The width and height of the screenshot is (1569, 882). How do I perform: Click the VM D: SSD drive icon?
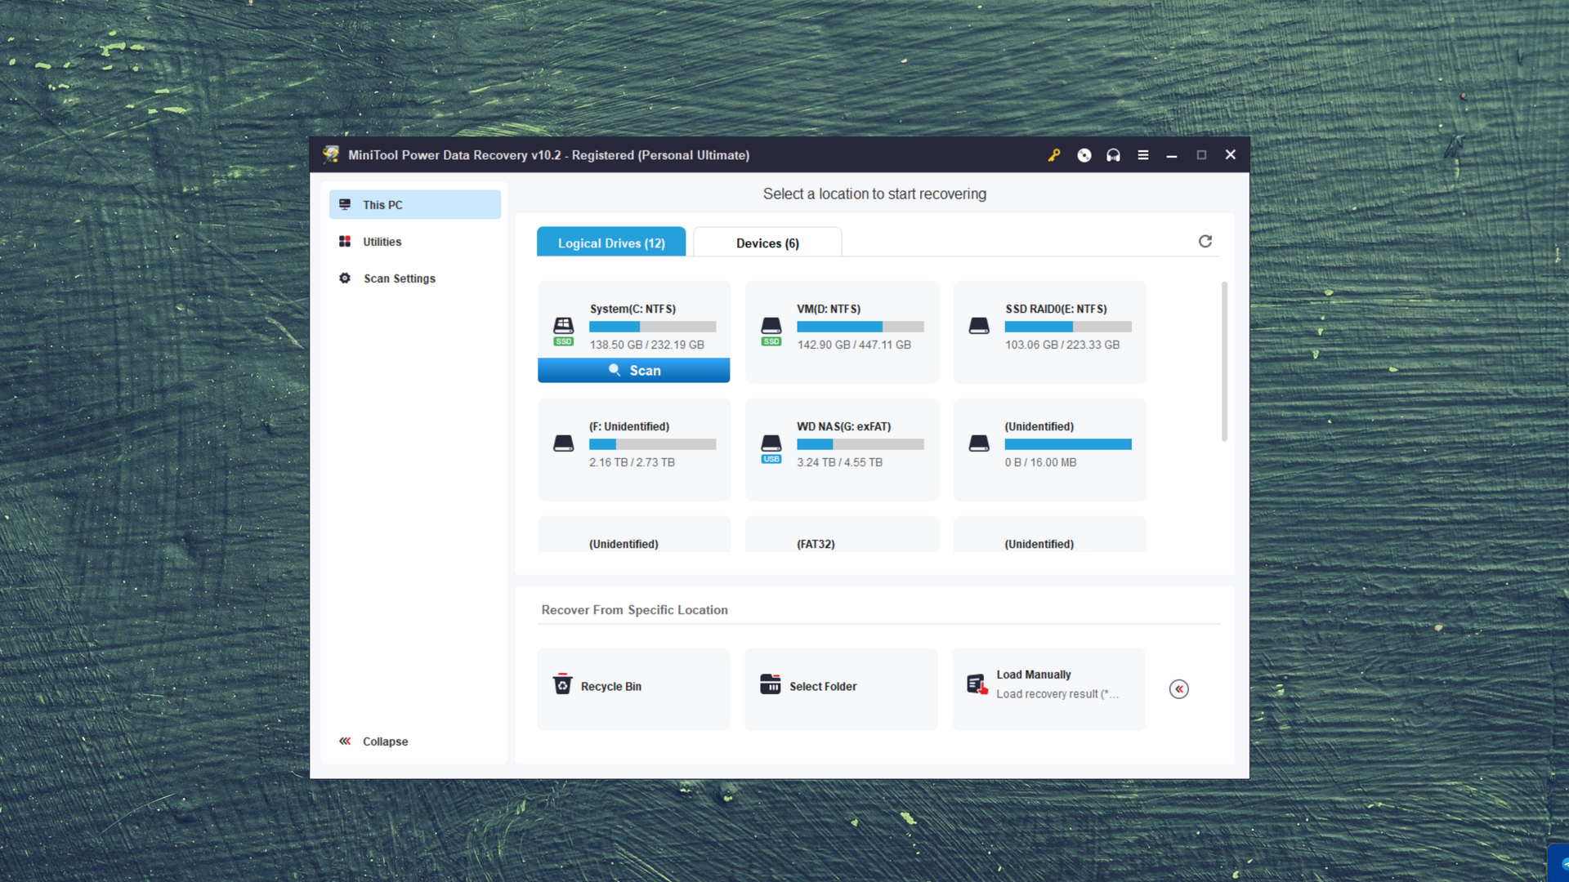coord(771,331)
